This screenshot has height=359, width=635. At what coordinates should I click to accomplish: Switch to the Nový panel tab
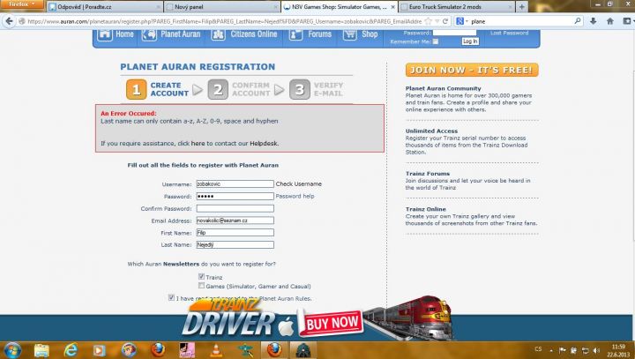pos(222,7)
